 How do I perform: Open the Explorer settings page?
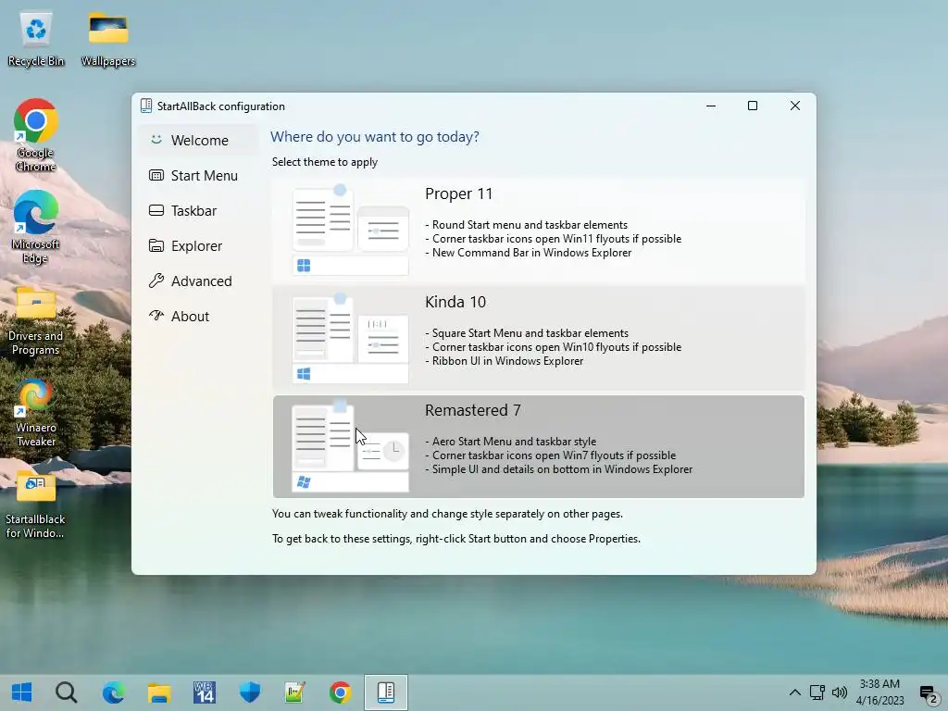click(198, 246)
